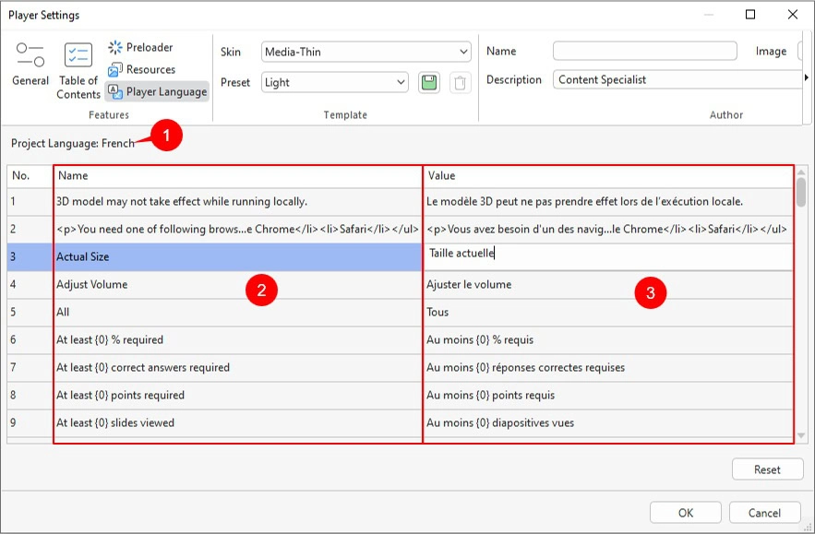The image size is (815, 534).
Task: Click the Value column header
Action: (607, 175)
